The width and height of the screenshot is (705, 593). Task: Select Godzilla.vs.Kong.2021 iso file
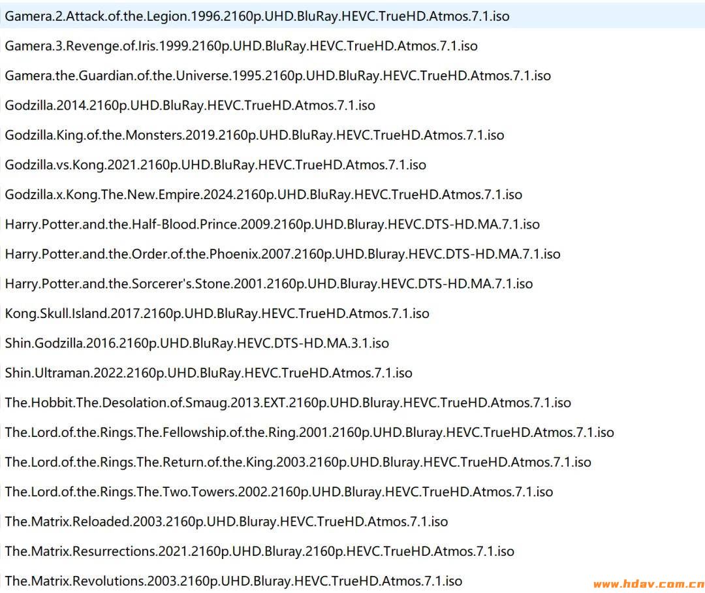pos(215,165)
